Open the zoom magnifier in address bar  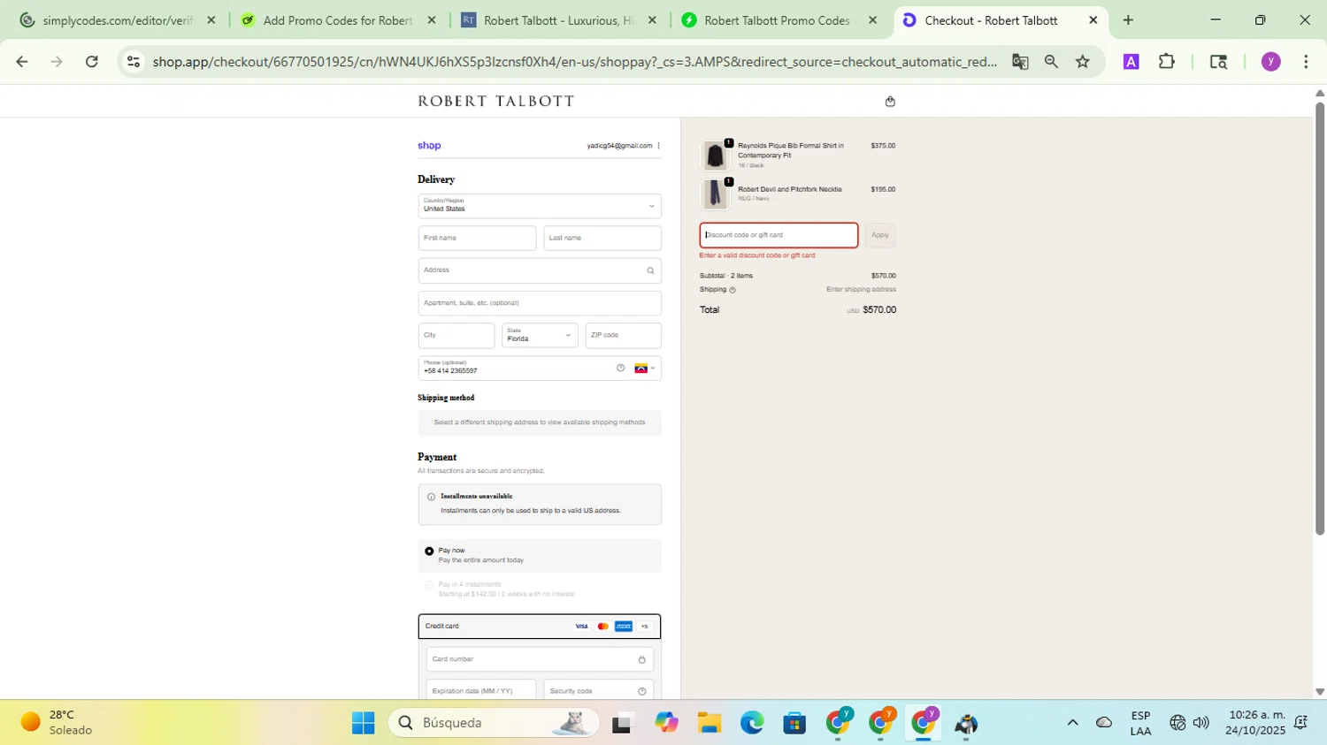(1051, 62)
